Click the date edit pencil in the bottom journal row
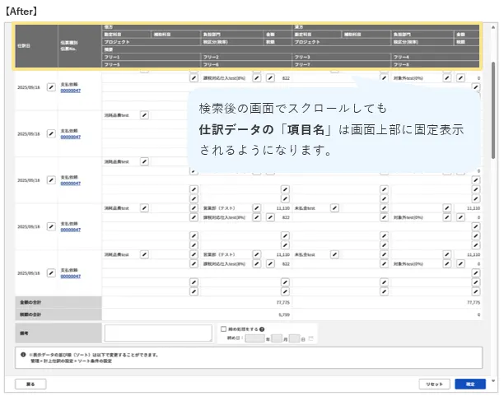The height and width of the screenshot is (396, 504). point(50,272)
